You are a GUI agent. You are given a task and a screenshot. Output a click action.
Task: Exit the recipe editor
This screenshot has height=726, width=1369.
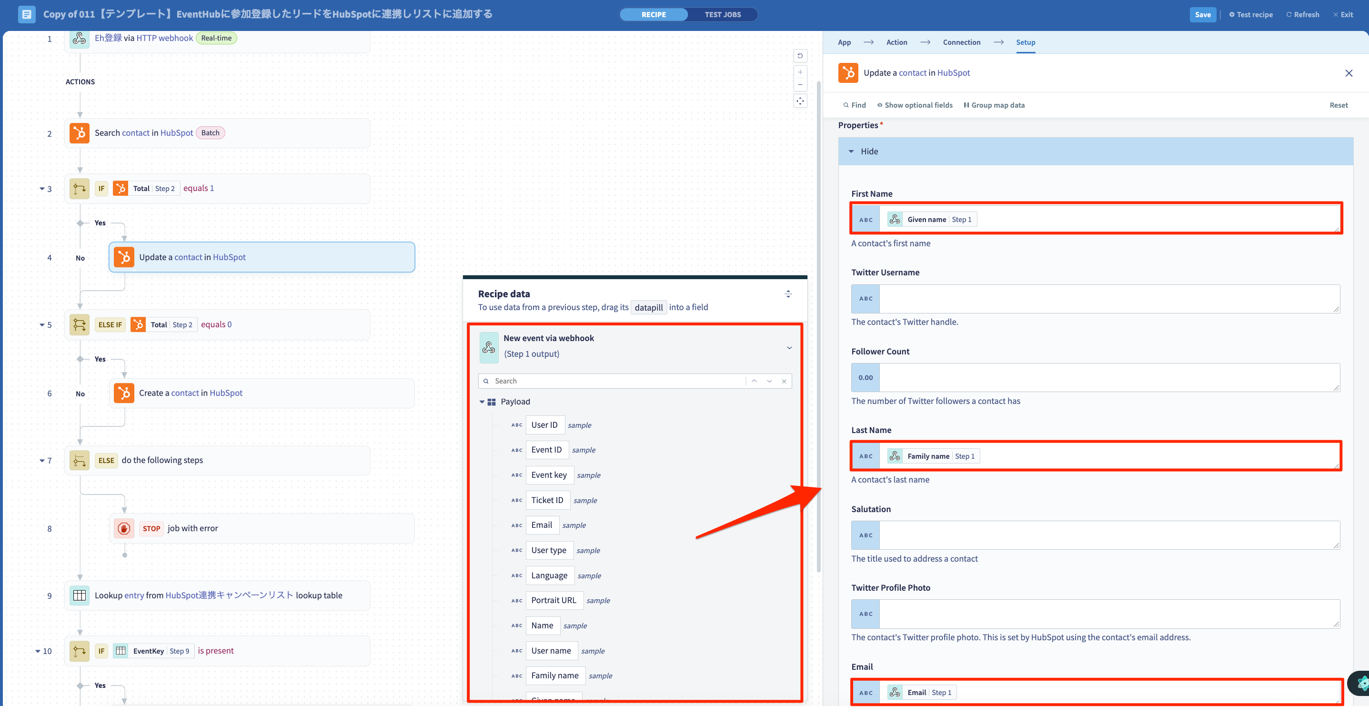(x=1342, y=14)
